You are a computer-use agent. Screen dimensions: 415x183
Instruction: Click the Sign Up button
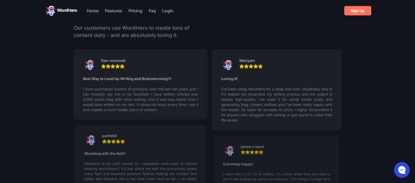coord(357,11)
